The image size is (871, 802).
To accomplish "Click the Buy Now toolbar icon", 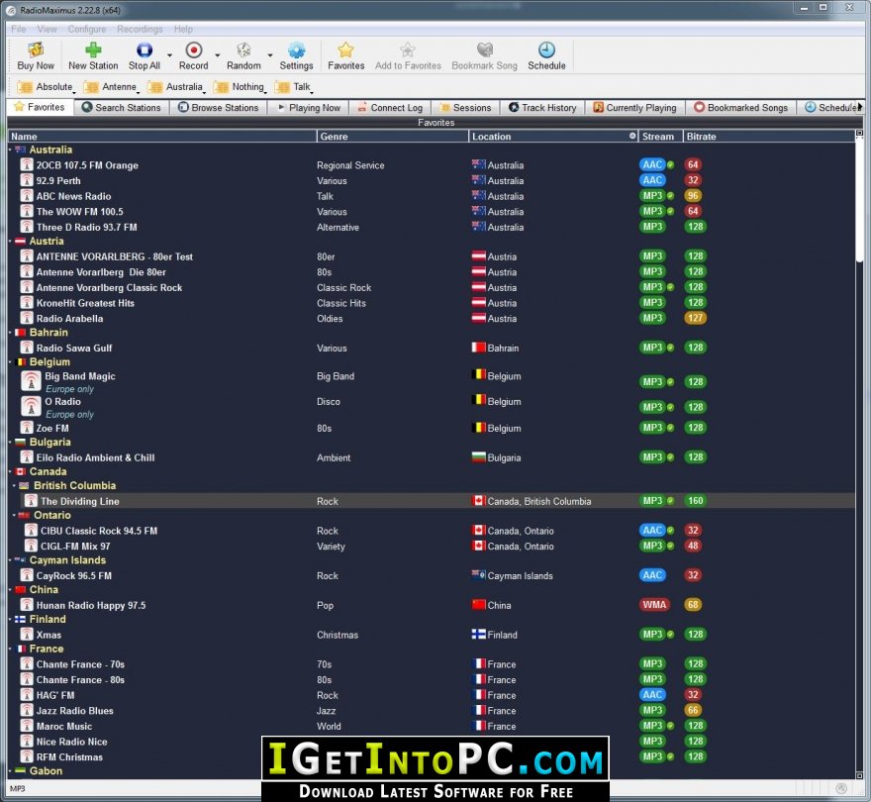I will pyautogui.click(x=36, y=56).
